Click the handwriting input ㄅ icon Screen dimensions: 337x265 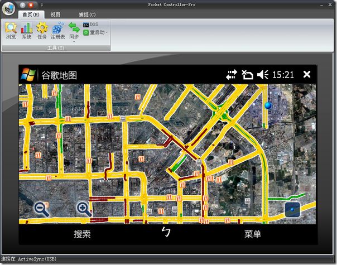pos(166,232)
